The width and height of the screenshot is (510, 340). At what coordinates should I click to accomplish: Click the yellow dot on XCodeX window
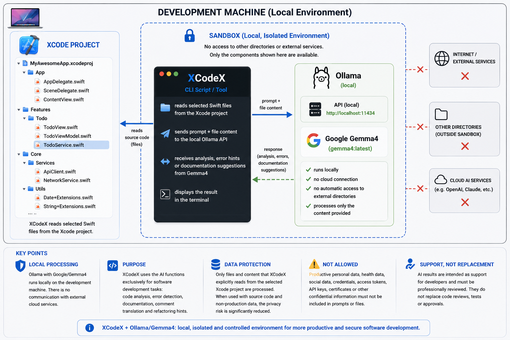click(169, 74)
